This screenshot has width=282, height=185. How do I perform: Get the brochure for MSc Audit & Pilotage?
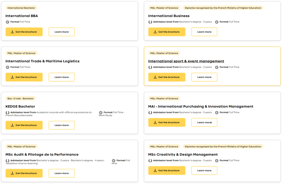tap(24, 173)
